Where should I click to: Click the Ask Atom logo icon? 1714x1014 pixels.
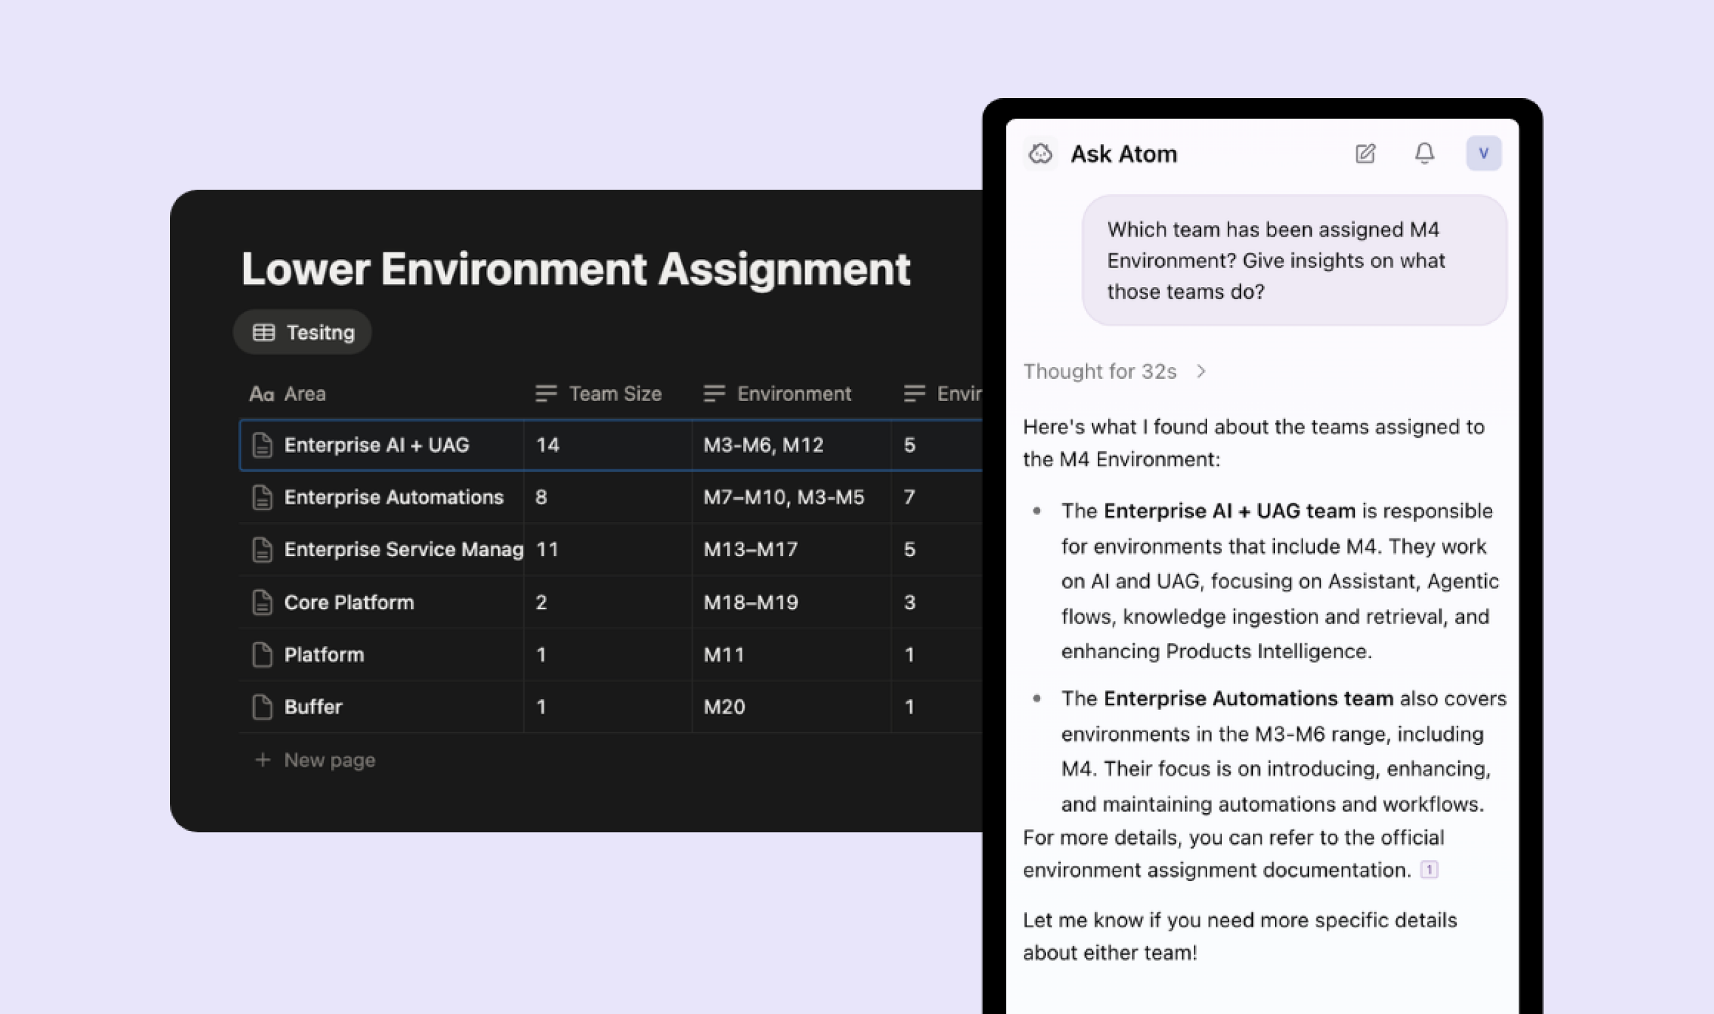coord(1040,154)
